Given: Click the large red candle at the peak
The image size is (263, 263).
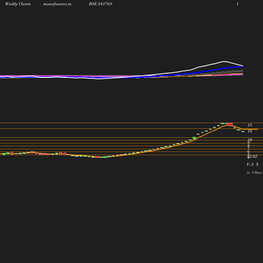Looking at the screenshot, I should coord(230,125).
